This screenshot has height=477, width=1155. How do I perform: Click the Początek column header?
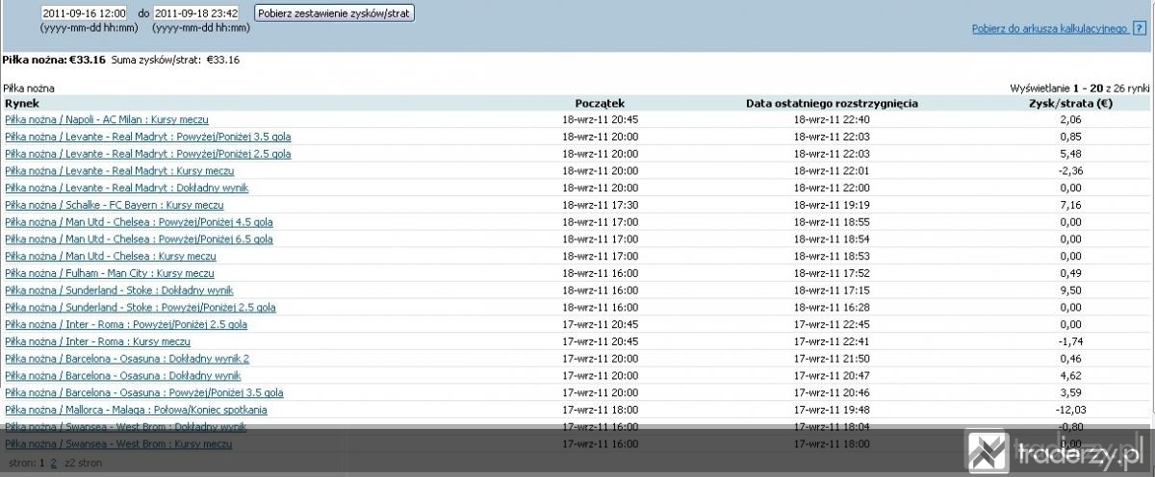pos(600,103)
